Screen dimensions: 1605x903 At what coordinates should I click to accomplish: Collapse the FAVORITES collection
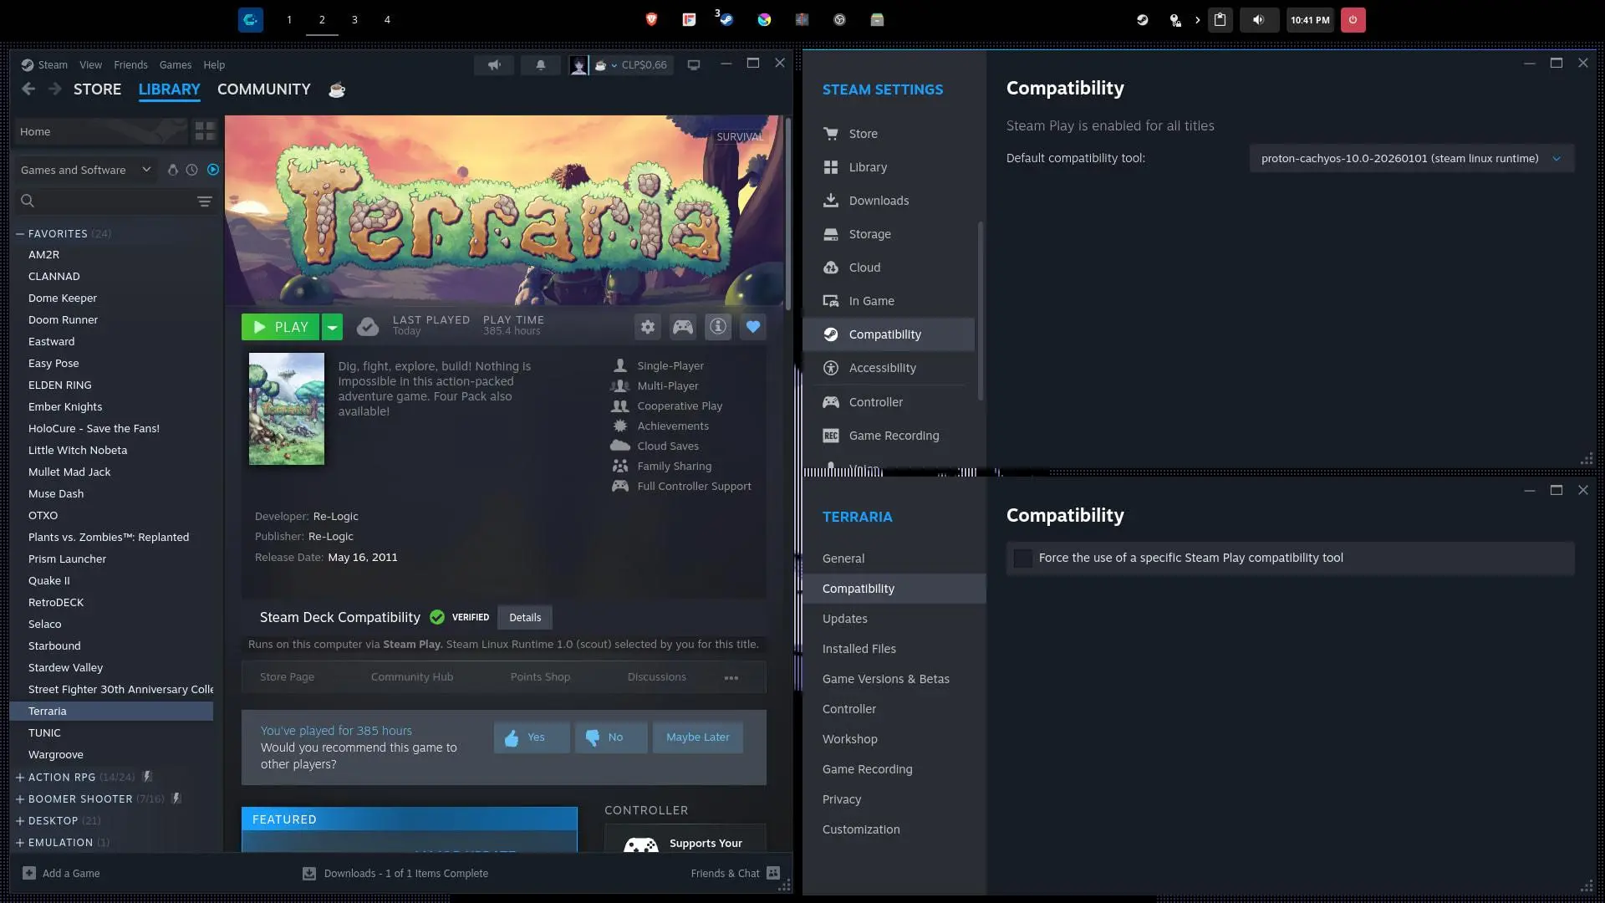[x=20, y=234]
